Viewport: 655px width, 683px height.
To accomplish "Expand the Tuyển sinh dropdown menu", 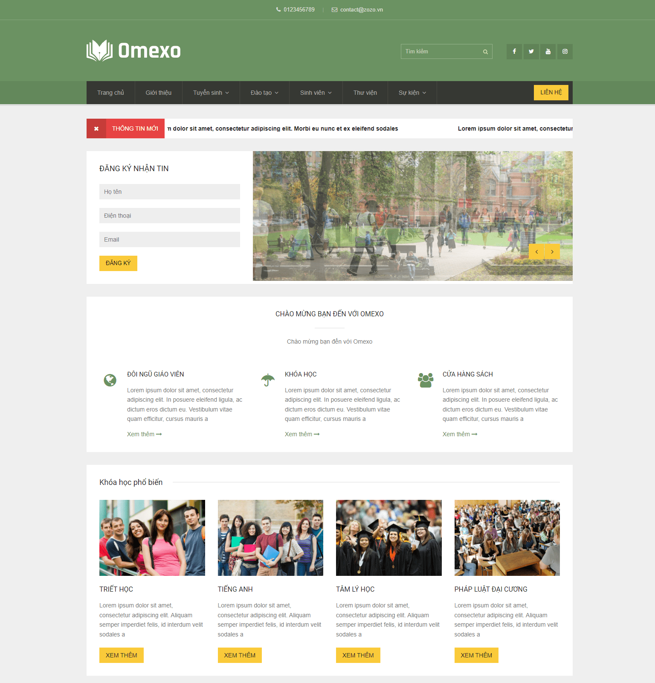I will (x=211, y=93).
